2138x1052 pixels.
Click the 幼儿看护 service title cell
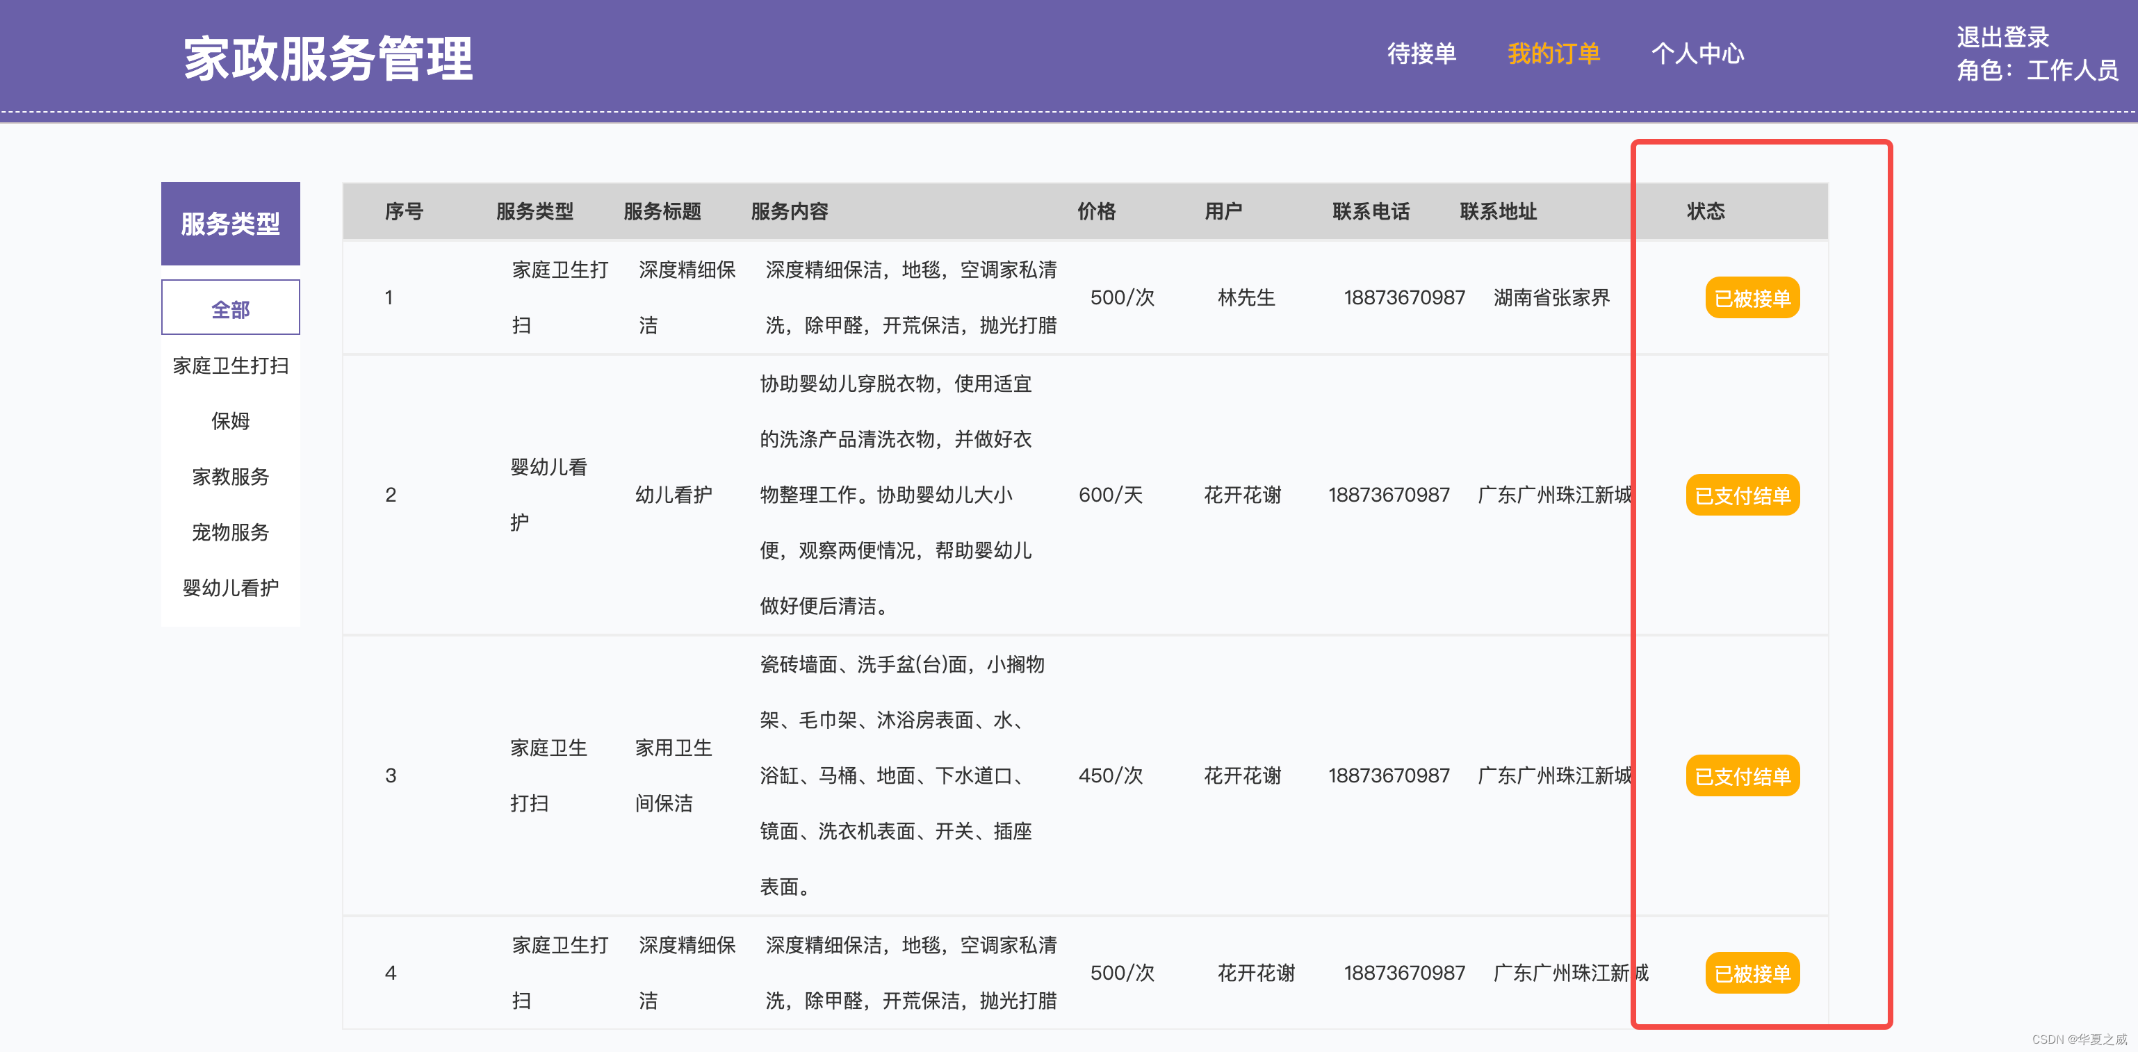click(x=673, y=495)
